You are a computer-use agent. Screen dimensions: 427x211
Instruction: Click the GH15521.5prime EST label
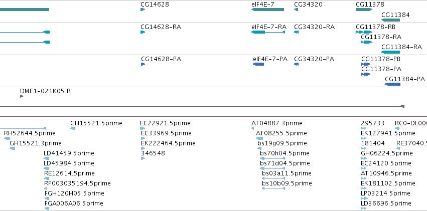96,123
